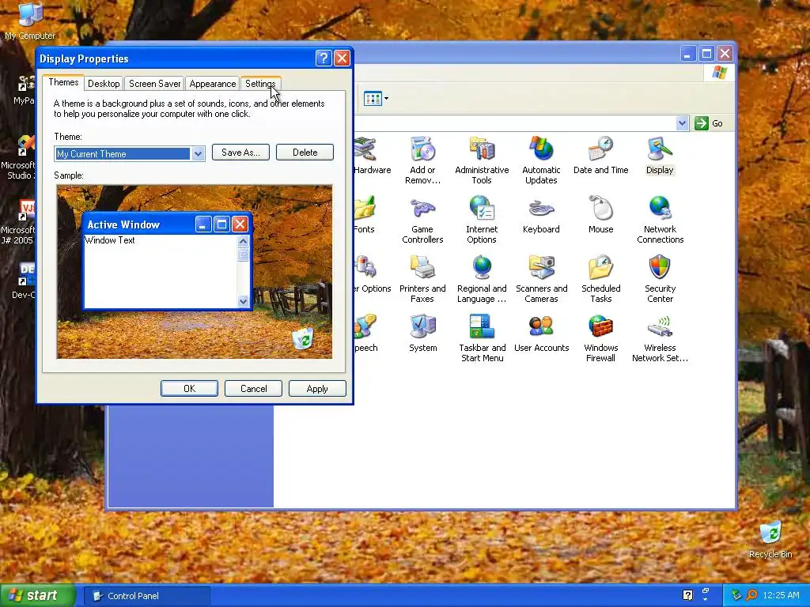Click the taskbar help question-mark tray icon
Screen dimensions: 810x607
687,595
